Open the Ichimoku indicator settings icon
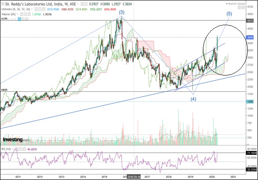The height and width of the screenshot is (180, 258). point(40,9)
